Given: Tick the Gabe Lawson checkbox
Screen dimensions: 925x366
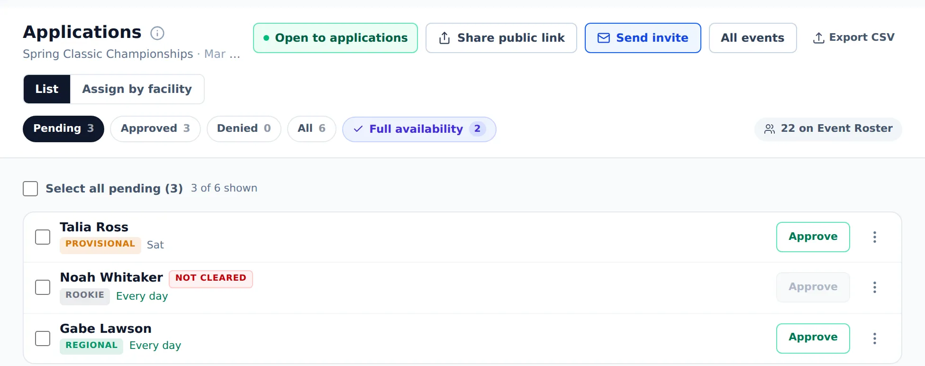Looking at the screenshot, I should click(43, 339).
